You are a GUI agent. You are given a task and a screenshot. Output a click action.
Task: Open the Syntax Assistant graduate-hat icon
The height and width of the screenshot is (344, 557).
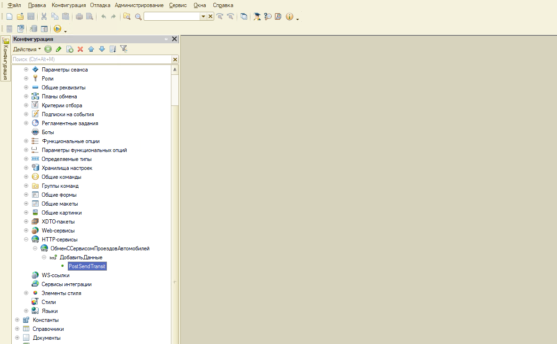point(257,16)
